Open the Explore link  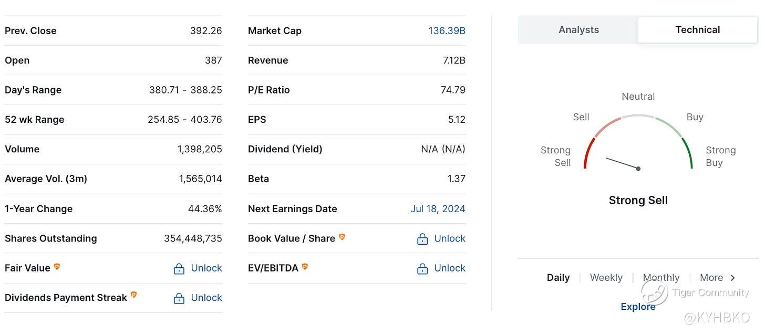coord(638,307)
